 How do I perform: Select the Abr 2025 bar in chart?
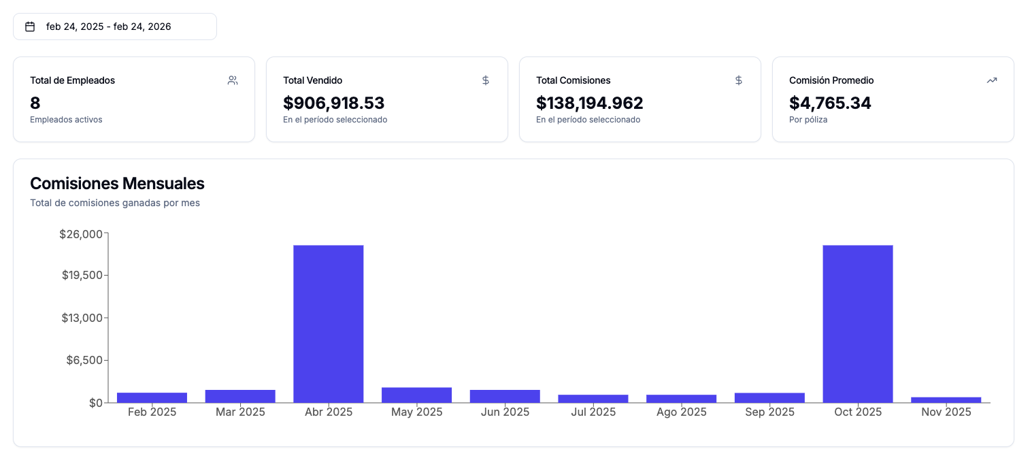[329, 323]
